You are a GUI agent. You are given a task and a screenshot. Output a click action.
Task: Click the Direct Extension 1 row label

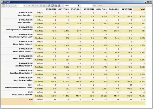[25, 15]
